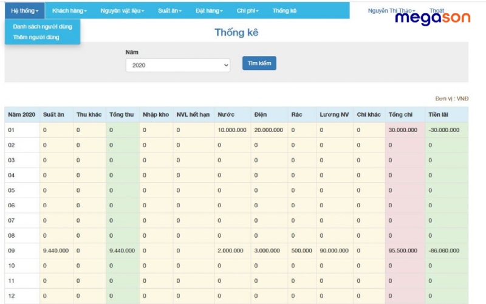Select Danh sách người dùng menu entry
Screen dimensions: 486x304
pyautogui.click(x=43, y=27)
